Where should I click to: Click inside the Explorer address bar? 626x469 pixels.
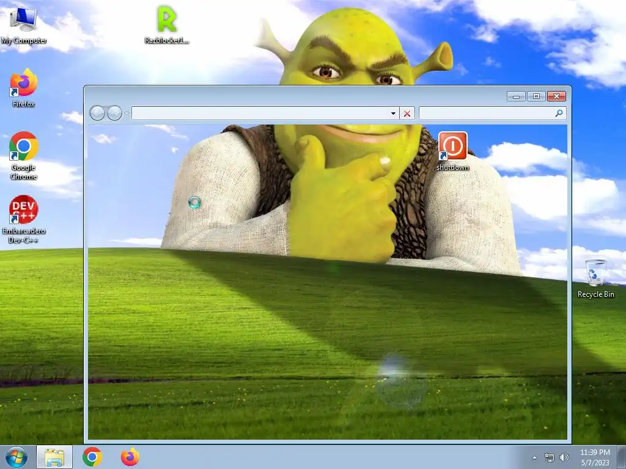click(x=259, y=113)
